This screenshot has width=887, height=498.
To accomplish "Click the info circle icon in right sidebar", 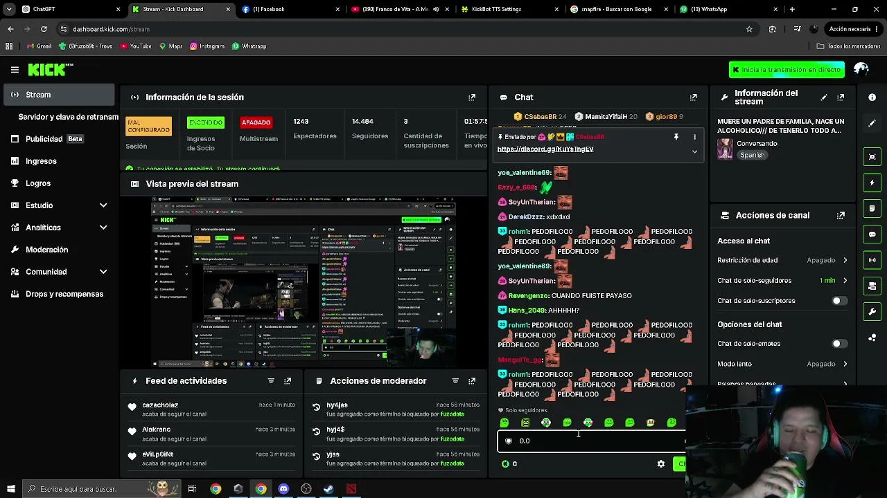I will [872, 98].
